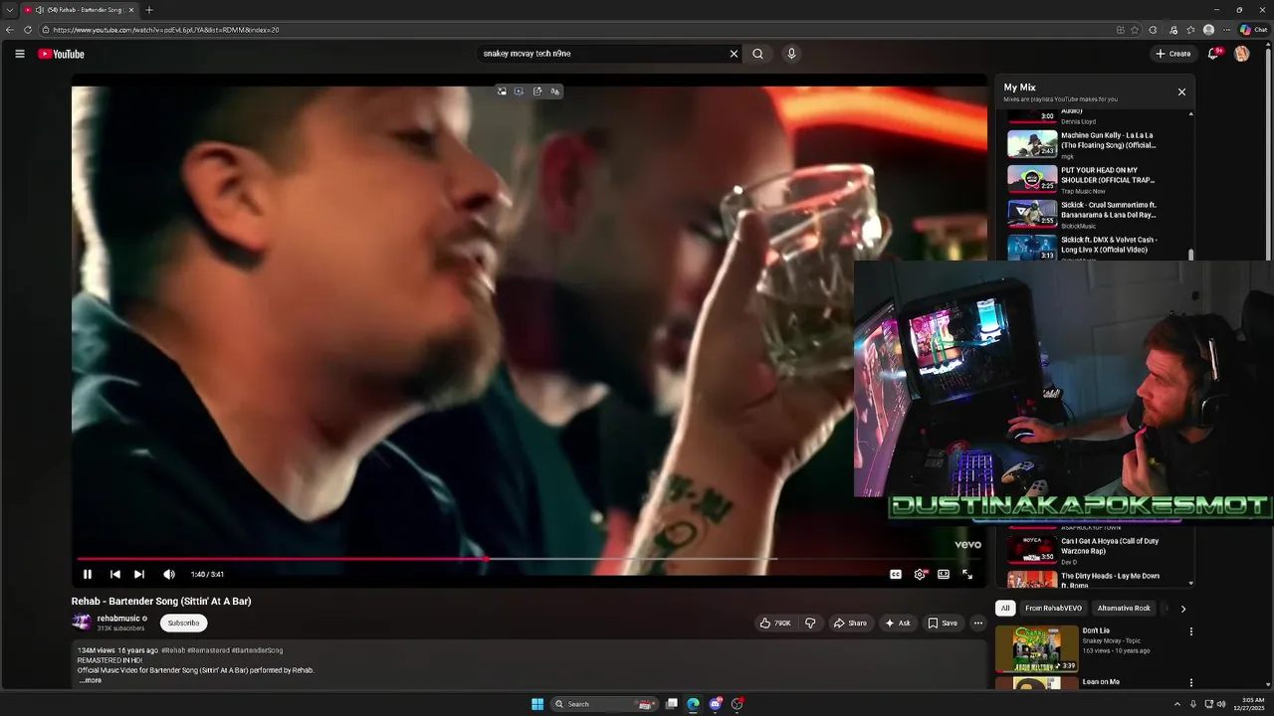Skip to next video
Screen dimensions: 1274x716
[x=139, y=574]
